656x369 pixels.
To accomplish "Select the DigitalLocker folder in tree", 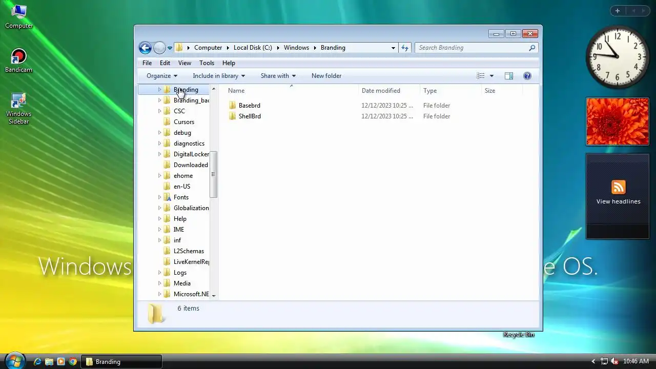I will (x=191, y=154).
